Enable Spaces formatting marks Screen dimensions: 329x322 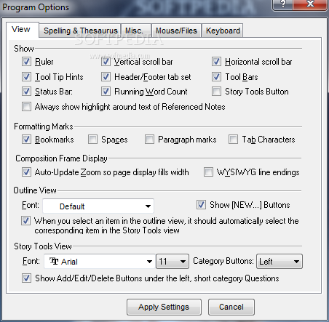pos(92,140)
